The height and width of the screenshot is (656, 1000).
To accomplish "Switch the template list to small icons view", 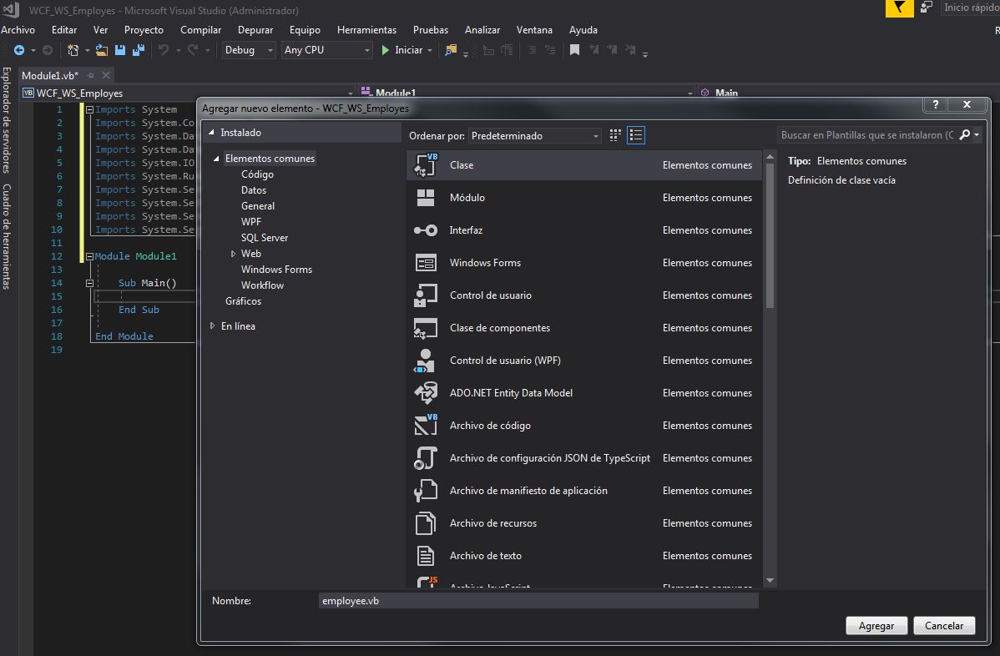I will (x=615, y=135).
